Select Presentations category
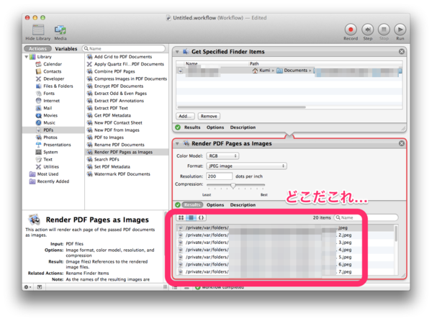This screenshot has width=432, height=321. (57, 145)
